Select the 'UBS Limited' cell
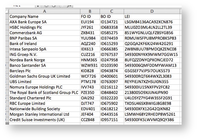This screenshot has height=140, width=197. [x=44, y=82]
